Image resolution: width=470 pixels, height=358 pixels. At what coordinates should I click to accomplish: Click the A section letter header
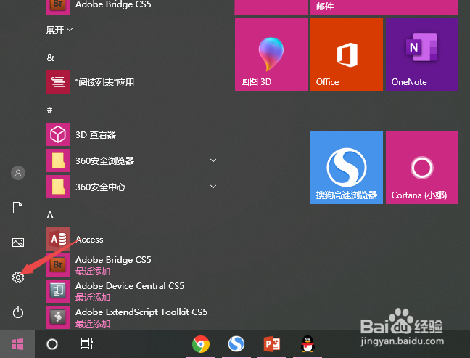pos(50,215)
